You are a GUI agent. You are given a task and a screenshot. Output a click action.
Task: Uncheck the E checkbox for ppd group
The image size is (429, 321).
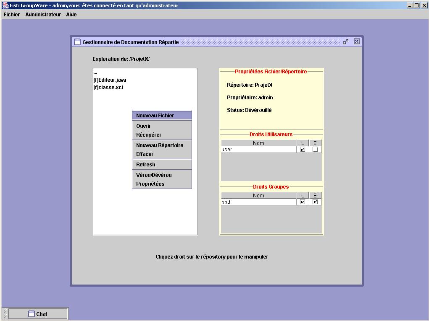point(315,202)
